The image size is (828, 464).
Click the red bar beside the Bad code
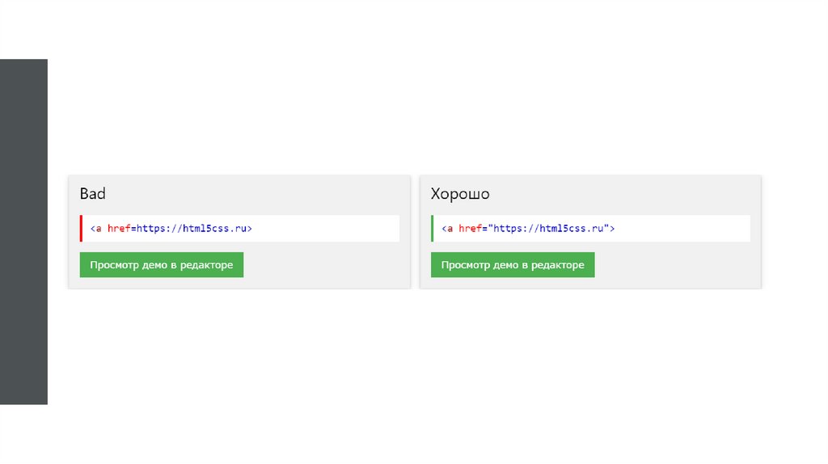(x=81, y=229)
